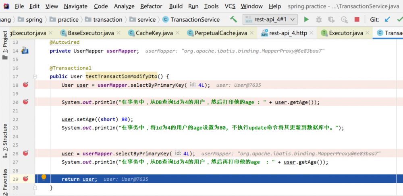Close the BaseExecutor.java tab
The image size is (403, 196).
tap(118, 33)
